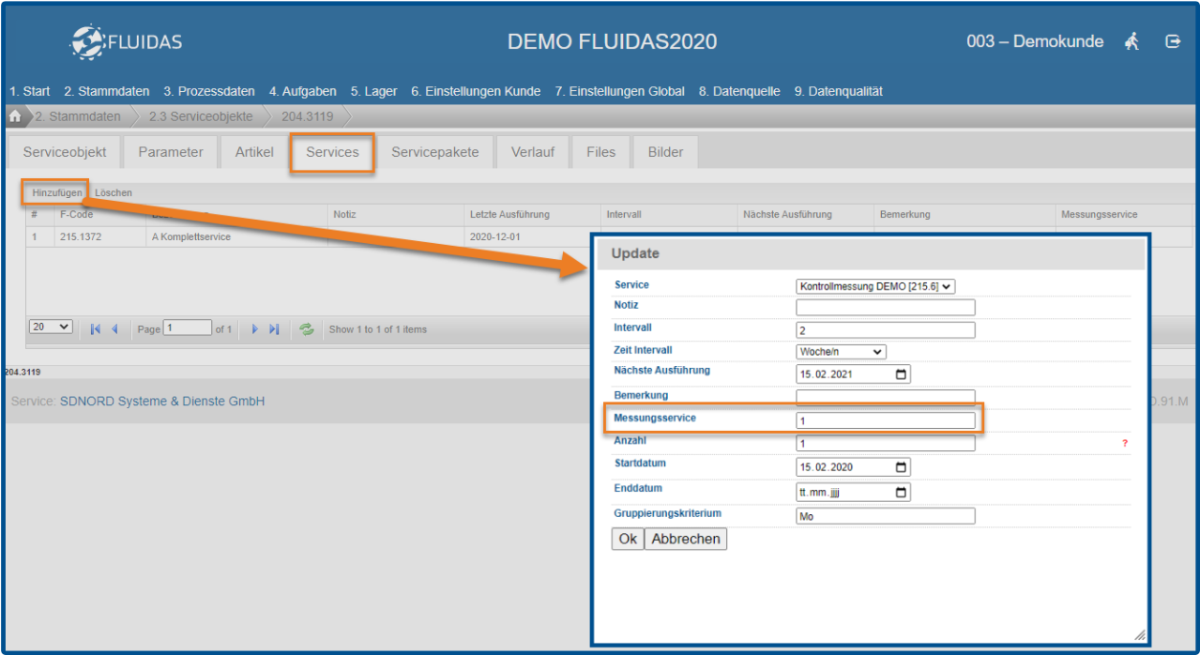
Task: Open the Zeit Intervall dropdown
Action: 841,352
